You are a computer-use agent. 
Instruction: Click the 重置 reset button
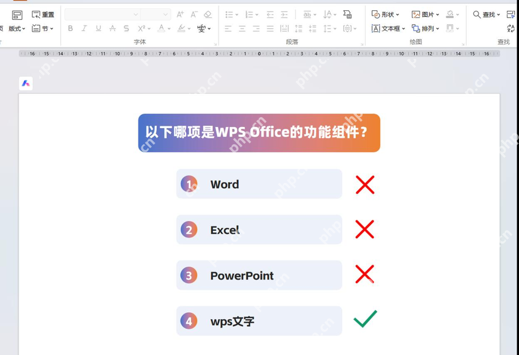[43, 14]
